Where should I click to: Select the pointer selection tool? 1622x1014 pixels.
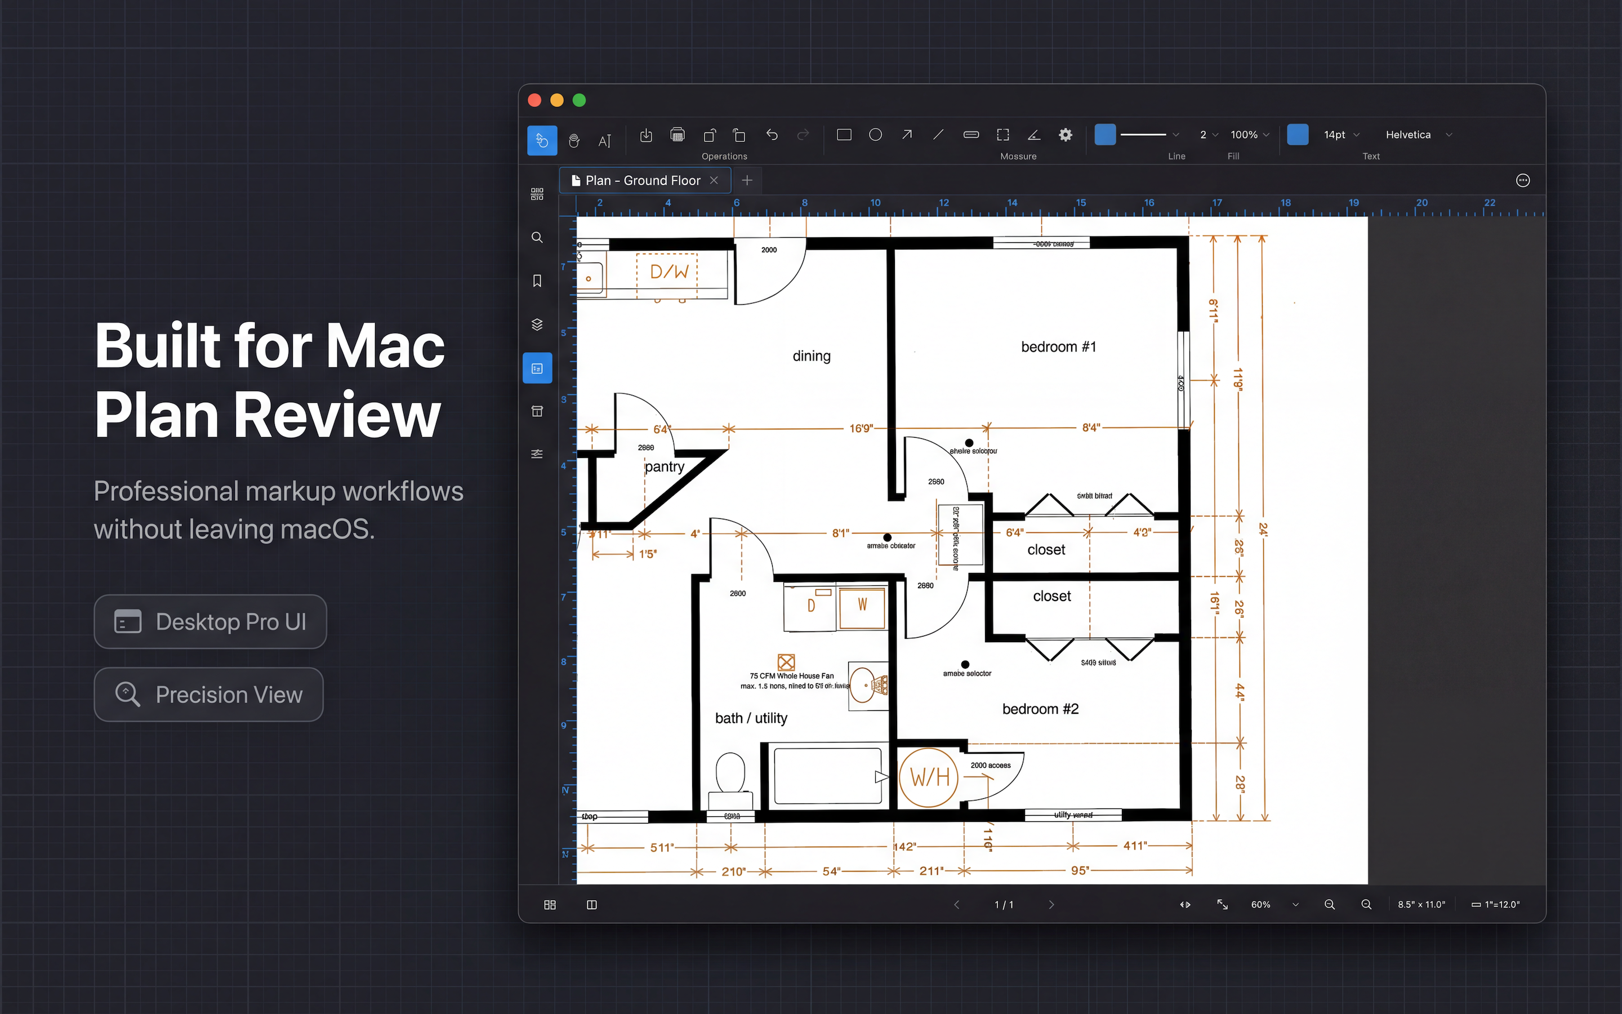542,140
